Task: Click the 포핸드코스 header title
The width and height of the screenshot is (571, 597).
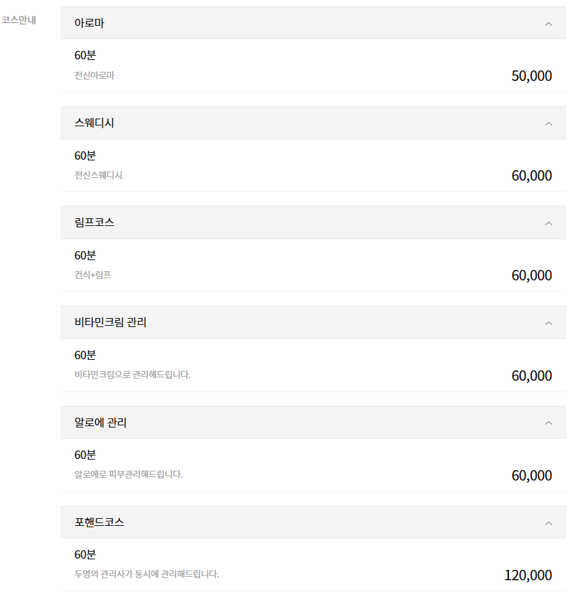Action: [x=99, y=522]
